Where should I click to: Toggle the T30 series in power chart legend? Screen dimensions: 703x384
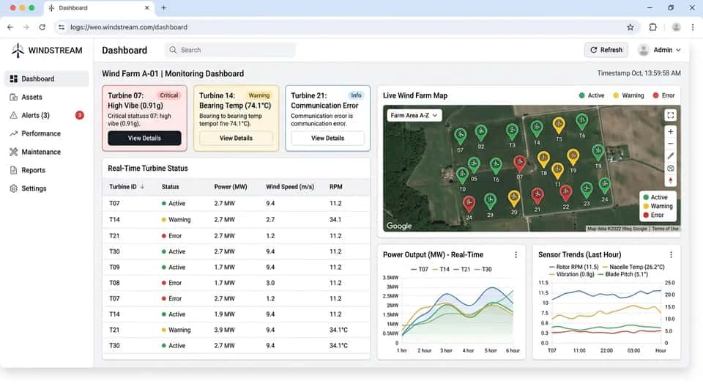pos(483,269)
